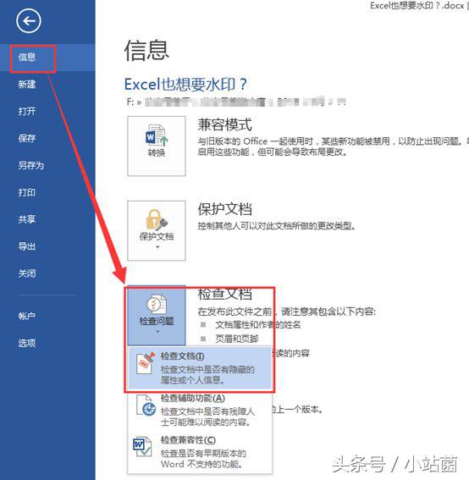Screen dimensions: 469x480
Task: Click the 保护文档 section heading
Action: coord(224,209)
